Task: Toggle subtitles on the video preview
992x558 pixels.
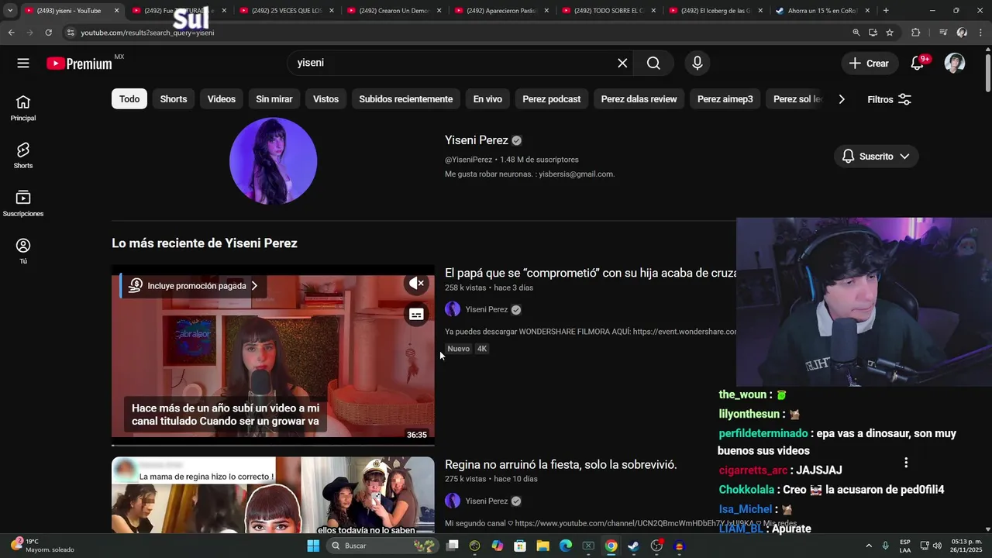Action: [x=416, y=314]
